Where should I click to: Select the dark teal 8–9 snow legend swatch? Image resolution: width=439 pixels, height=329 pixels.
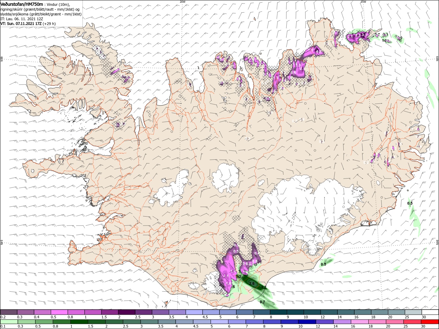click(278, 312)
